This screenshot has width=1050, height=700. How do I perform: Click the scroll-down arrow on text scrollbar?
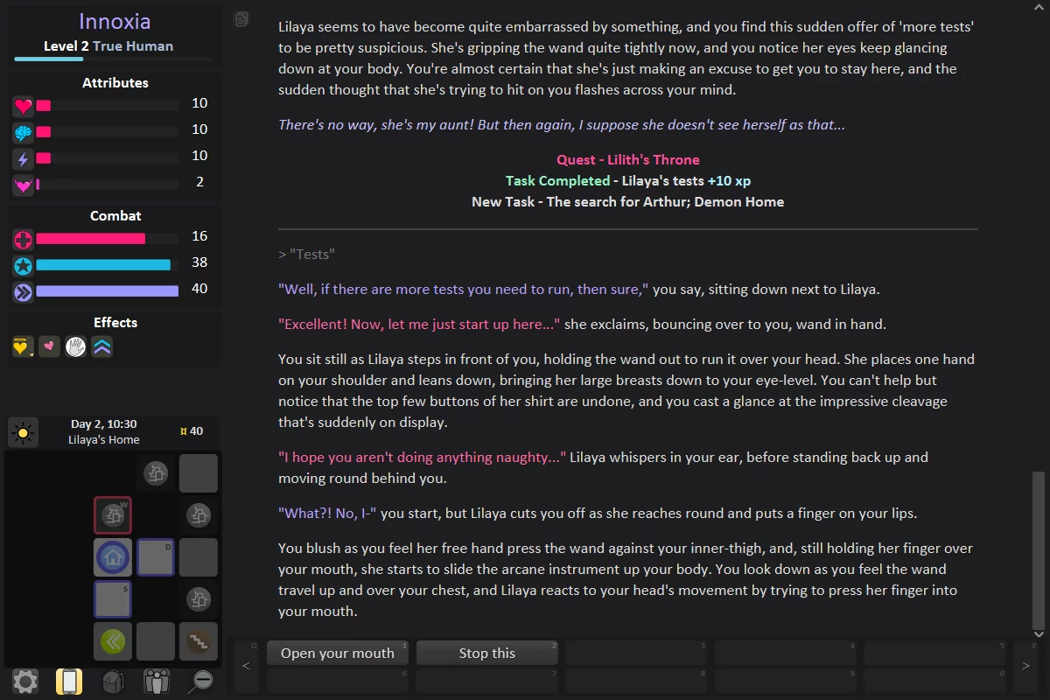[1039, 633]
